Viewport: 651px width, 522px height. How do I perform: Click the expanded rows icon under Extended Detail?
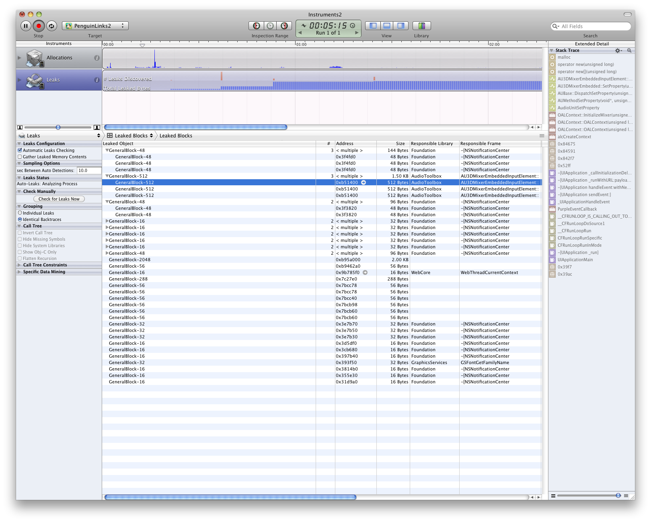pos(626,496)
